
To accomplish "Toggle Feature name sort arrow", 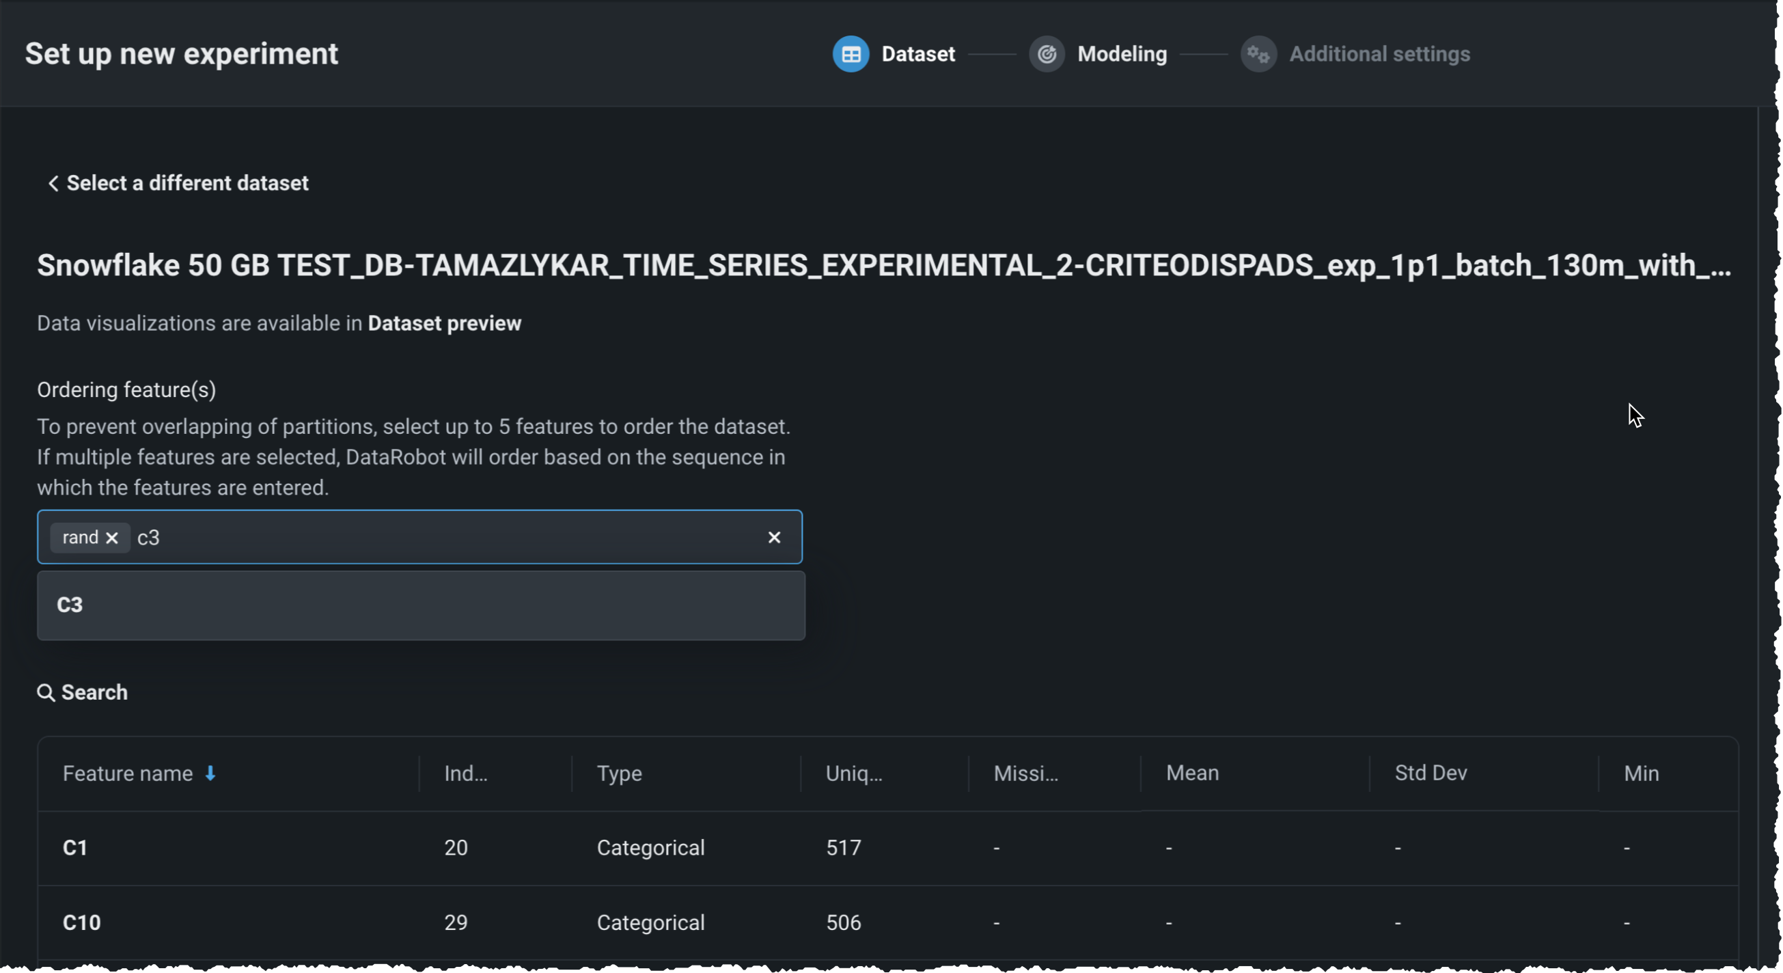I will pos(210,773).
